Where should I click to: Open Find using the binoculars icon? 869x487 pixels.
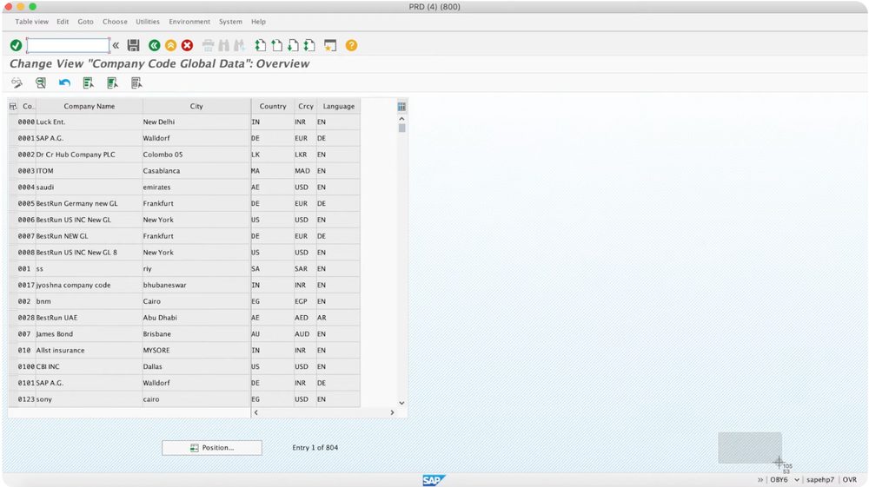click(x=224, y=45)
